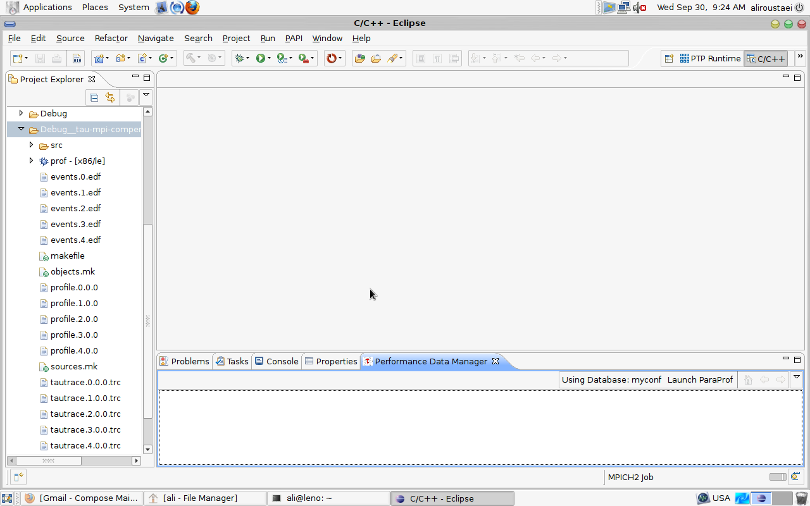Screen dimensions: 810x506
Task: Open the Trash icon in bottom panel
Action: point(801,498)
